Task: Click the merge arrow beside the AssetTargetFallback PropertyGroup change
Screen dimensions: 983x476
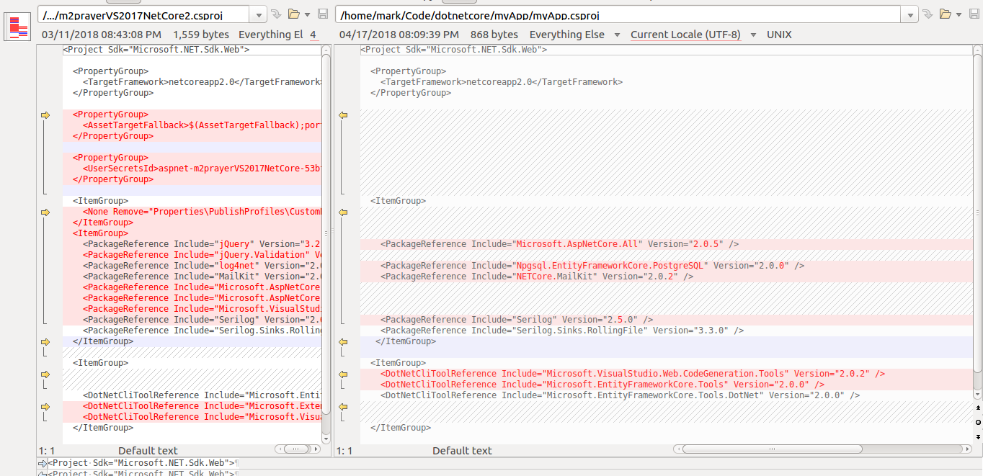Action: click(45, 114)
